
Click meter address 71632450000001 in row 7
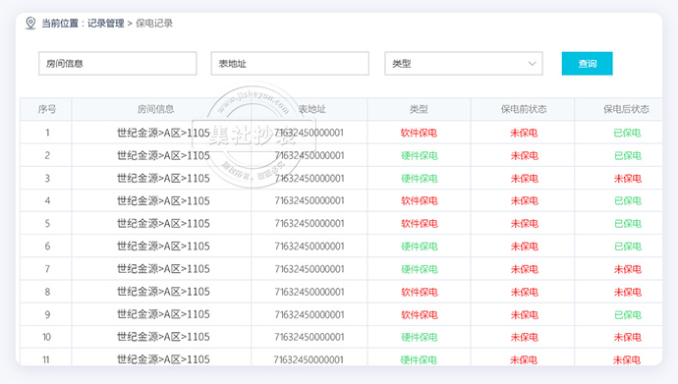310,269
